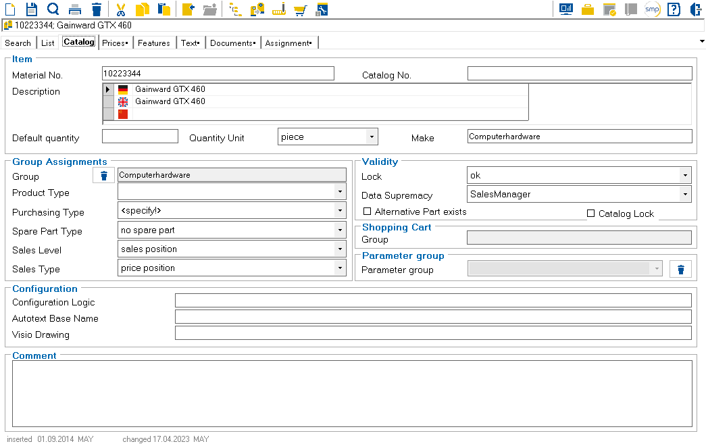
Task: Clear Group with the trash icon
Action: point(103,175)
